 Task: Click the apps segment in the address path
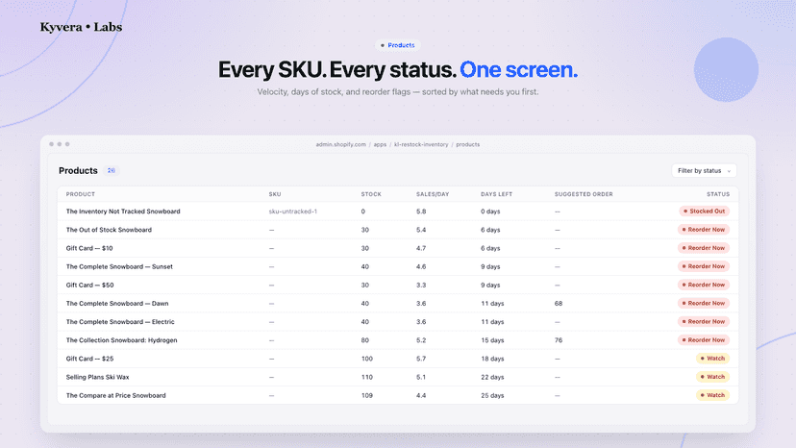click(380, 144)
